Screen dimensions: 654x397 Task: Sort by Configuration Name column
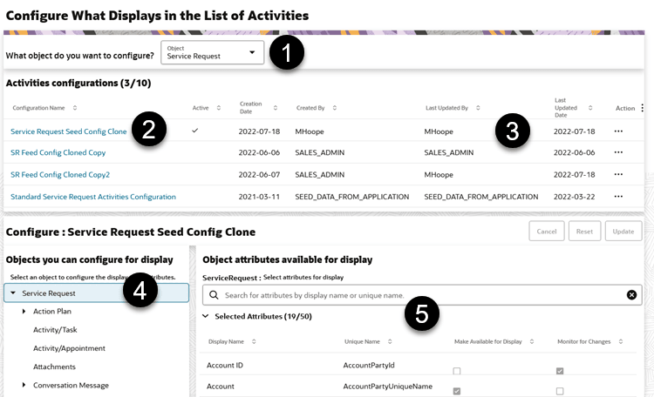point(74,108)
